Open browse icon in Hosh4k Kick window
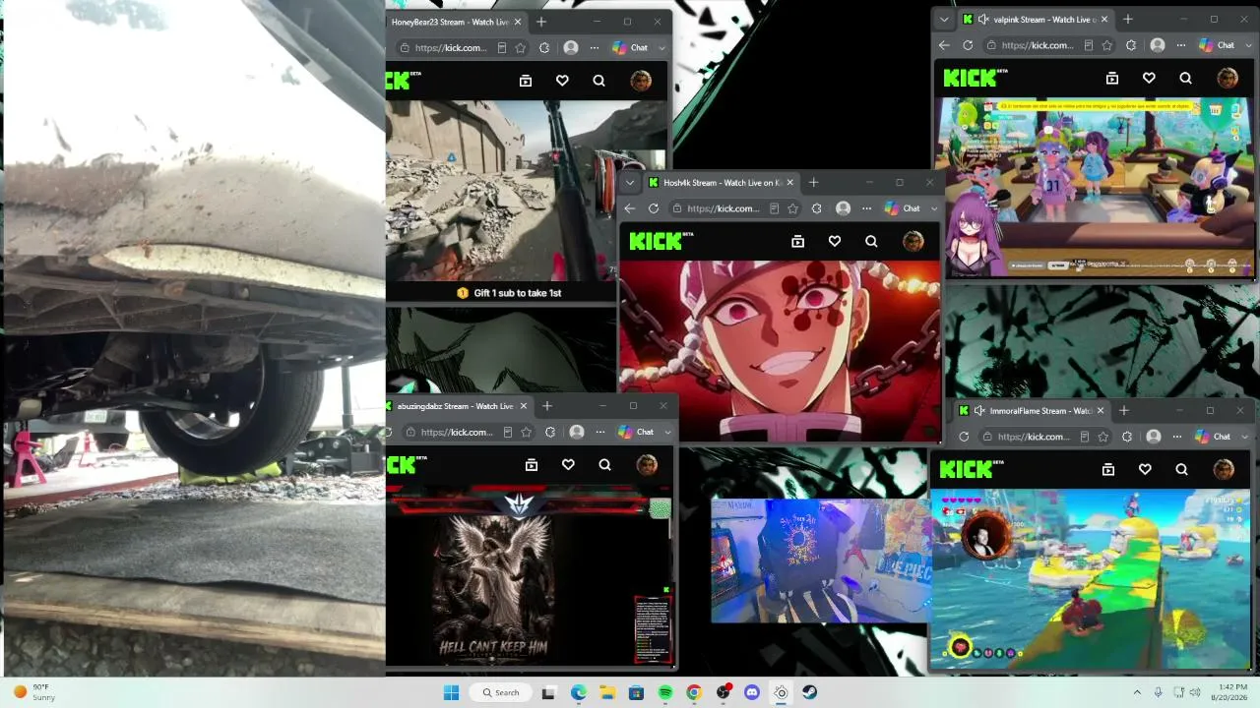 (x=798, y=241)
